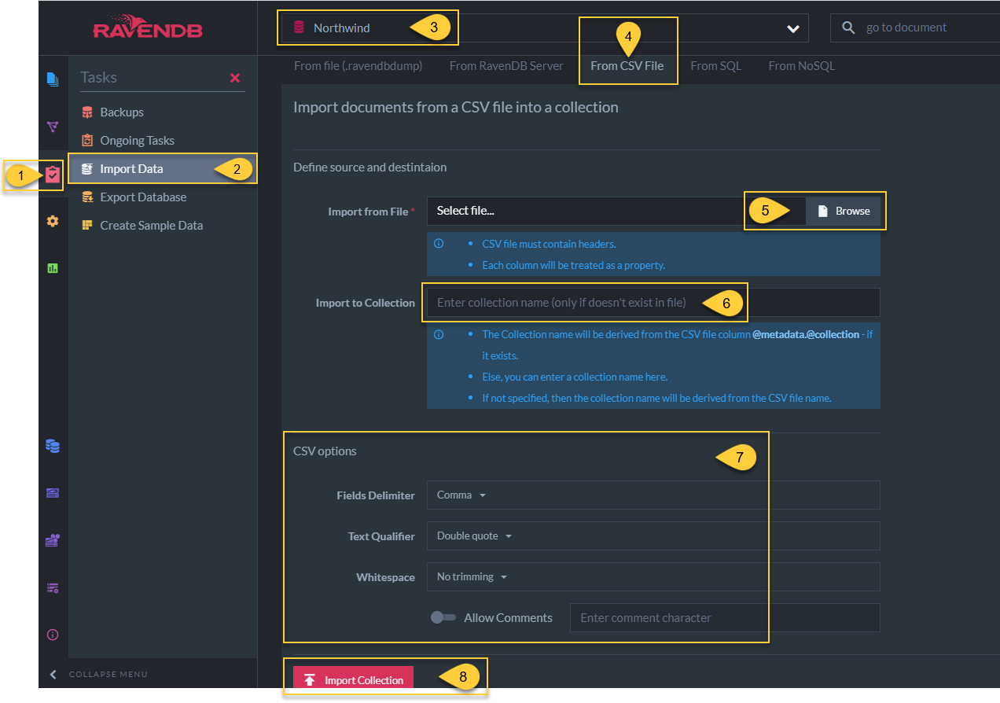This screenshot has height=703, width=1000.
Task: Open Export Database in Tasks menu
Action: [x=143, y=197]
